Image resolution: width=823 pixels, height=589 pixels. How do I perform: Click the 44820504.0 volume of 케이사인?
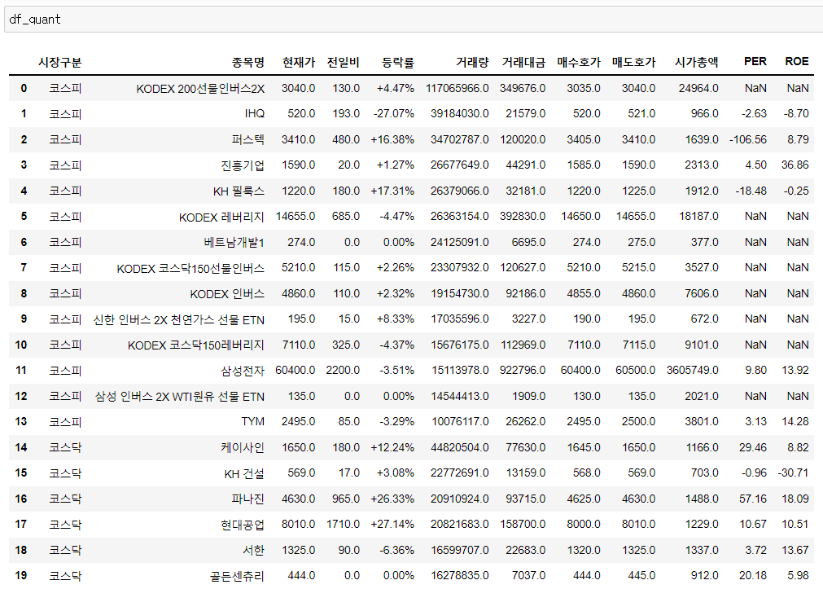tap(460, 447)
